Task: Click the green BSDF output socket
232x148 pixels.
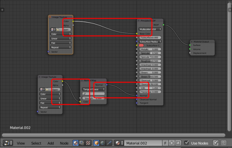Action: click(x=163, y=25)
